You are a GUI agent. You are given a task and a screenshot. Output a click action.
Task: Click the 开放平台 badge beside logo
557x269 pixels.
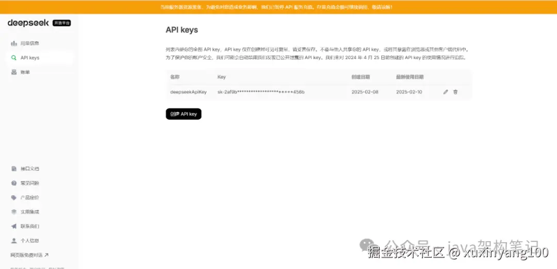pos(62,23)
